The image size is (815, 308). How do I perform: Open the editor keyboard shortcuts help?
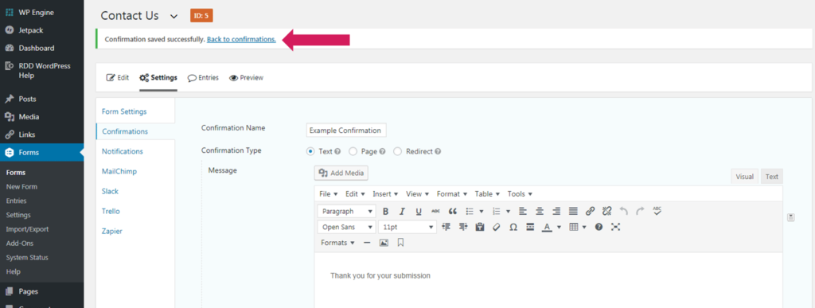point(599,227)
